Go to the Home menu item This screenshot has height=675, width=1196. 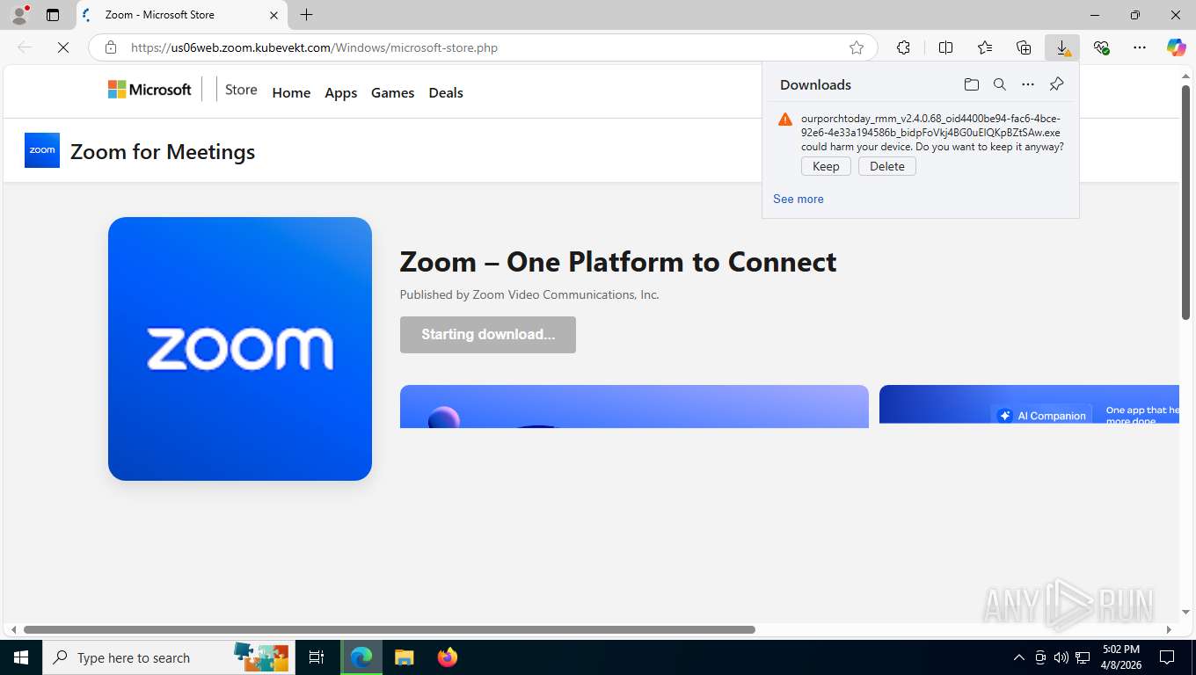click(291, 92)
